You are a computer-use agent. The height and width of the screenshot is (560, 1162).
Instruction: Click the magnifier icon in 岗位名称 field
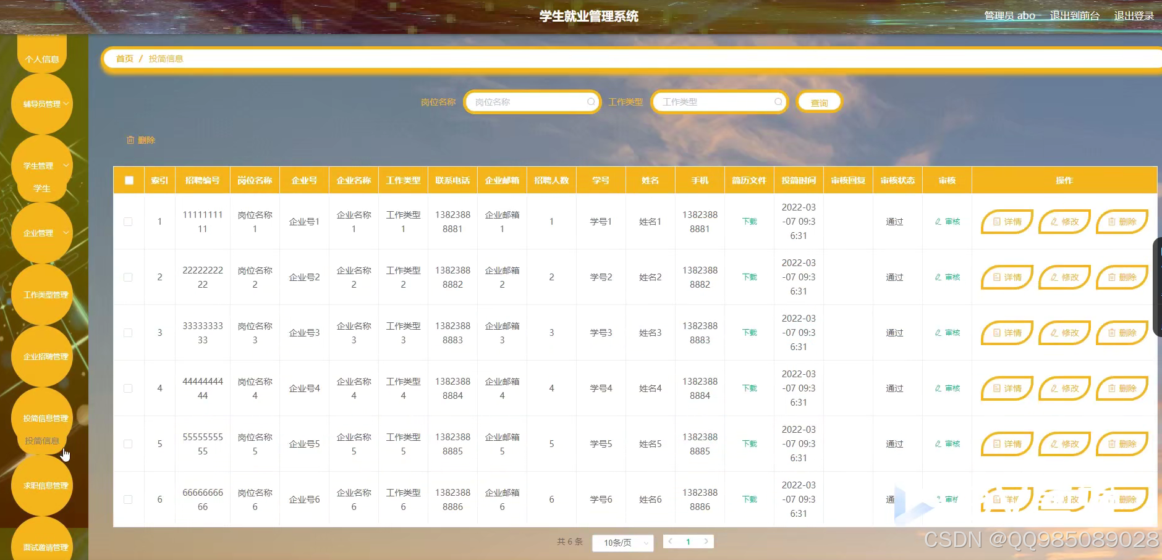pos(592,102)
